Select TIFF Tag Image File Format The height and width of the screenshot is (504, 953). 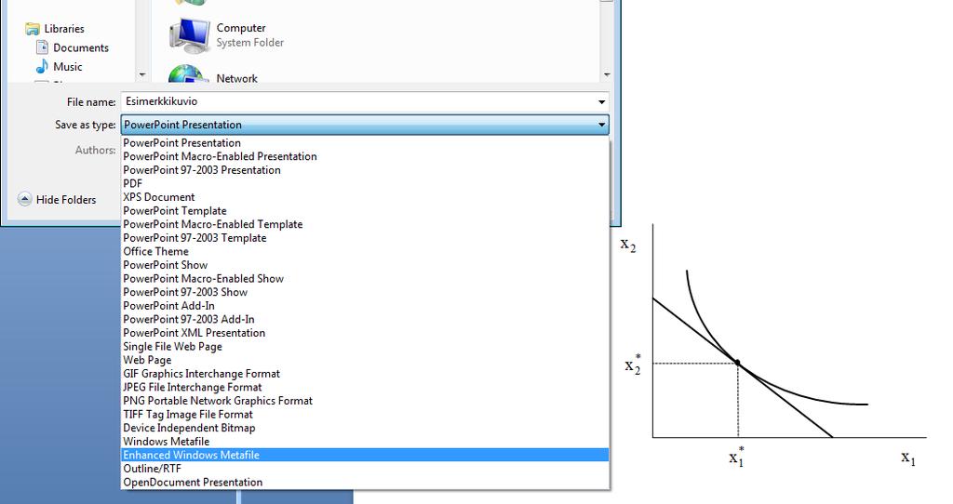pos(365,414)
